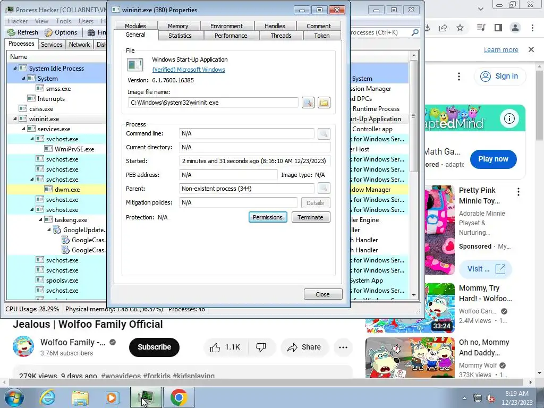Screen dimensions: 544x408
Task: Open the Handles tab
Action: [275, 25]
